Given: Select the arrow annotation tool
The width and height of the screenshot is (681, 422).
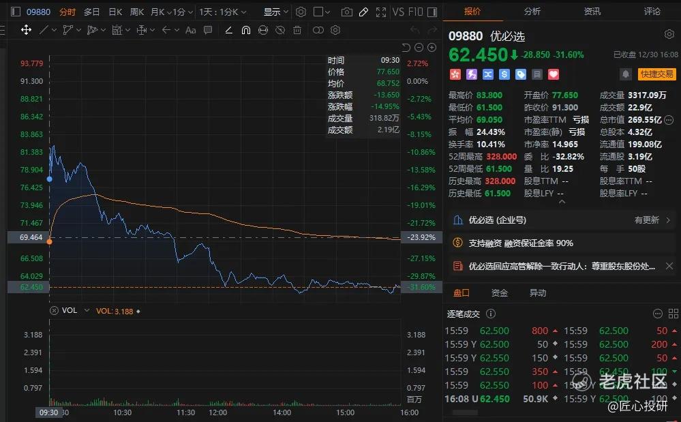Looking at the screenshot, I should click(x=166, y=30).
